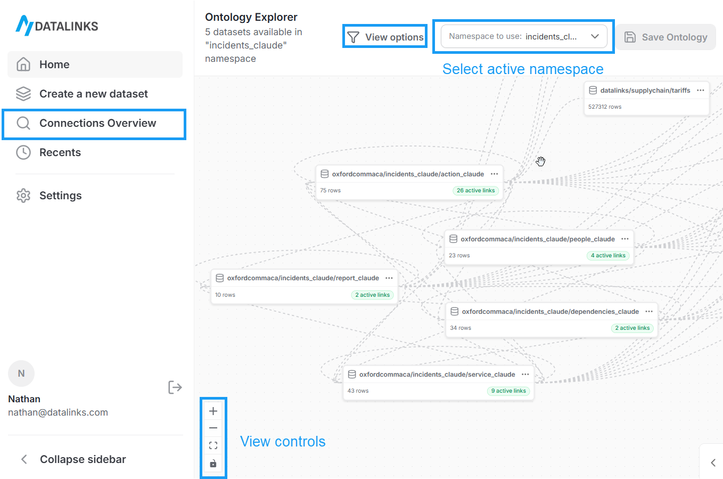723x479 pixels.
Task: Open the namespace selection dropdown
Action: pos(595,36)
